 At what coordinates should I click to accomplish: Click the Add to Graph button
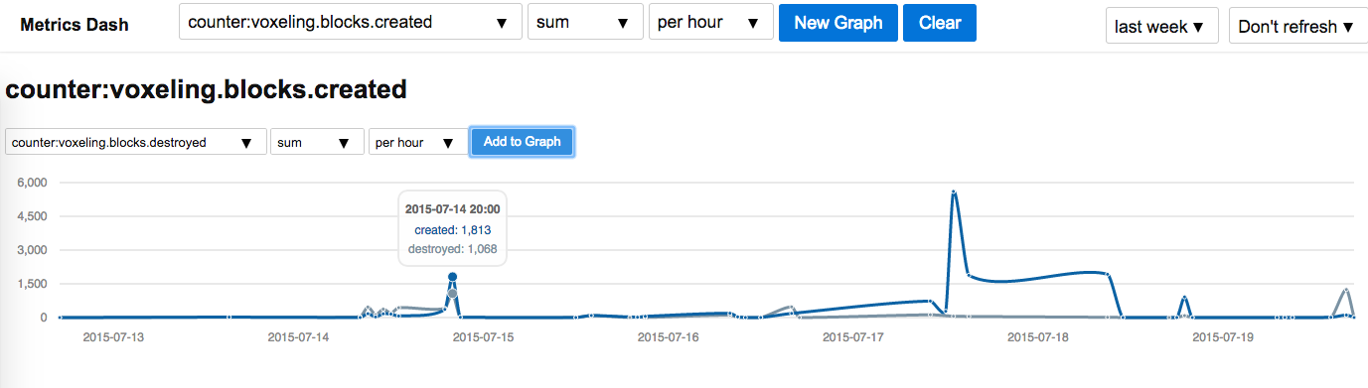coord(522,142)
